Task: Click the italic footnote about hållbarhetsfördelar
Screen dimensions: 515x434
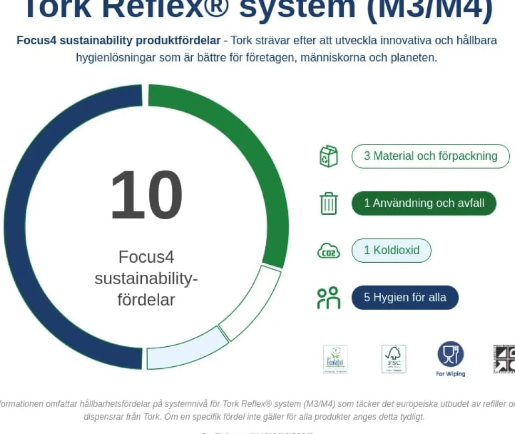Action: 257,410
